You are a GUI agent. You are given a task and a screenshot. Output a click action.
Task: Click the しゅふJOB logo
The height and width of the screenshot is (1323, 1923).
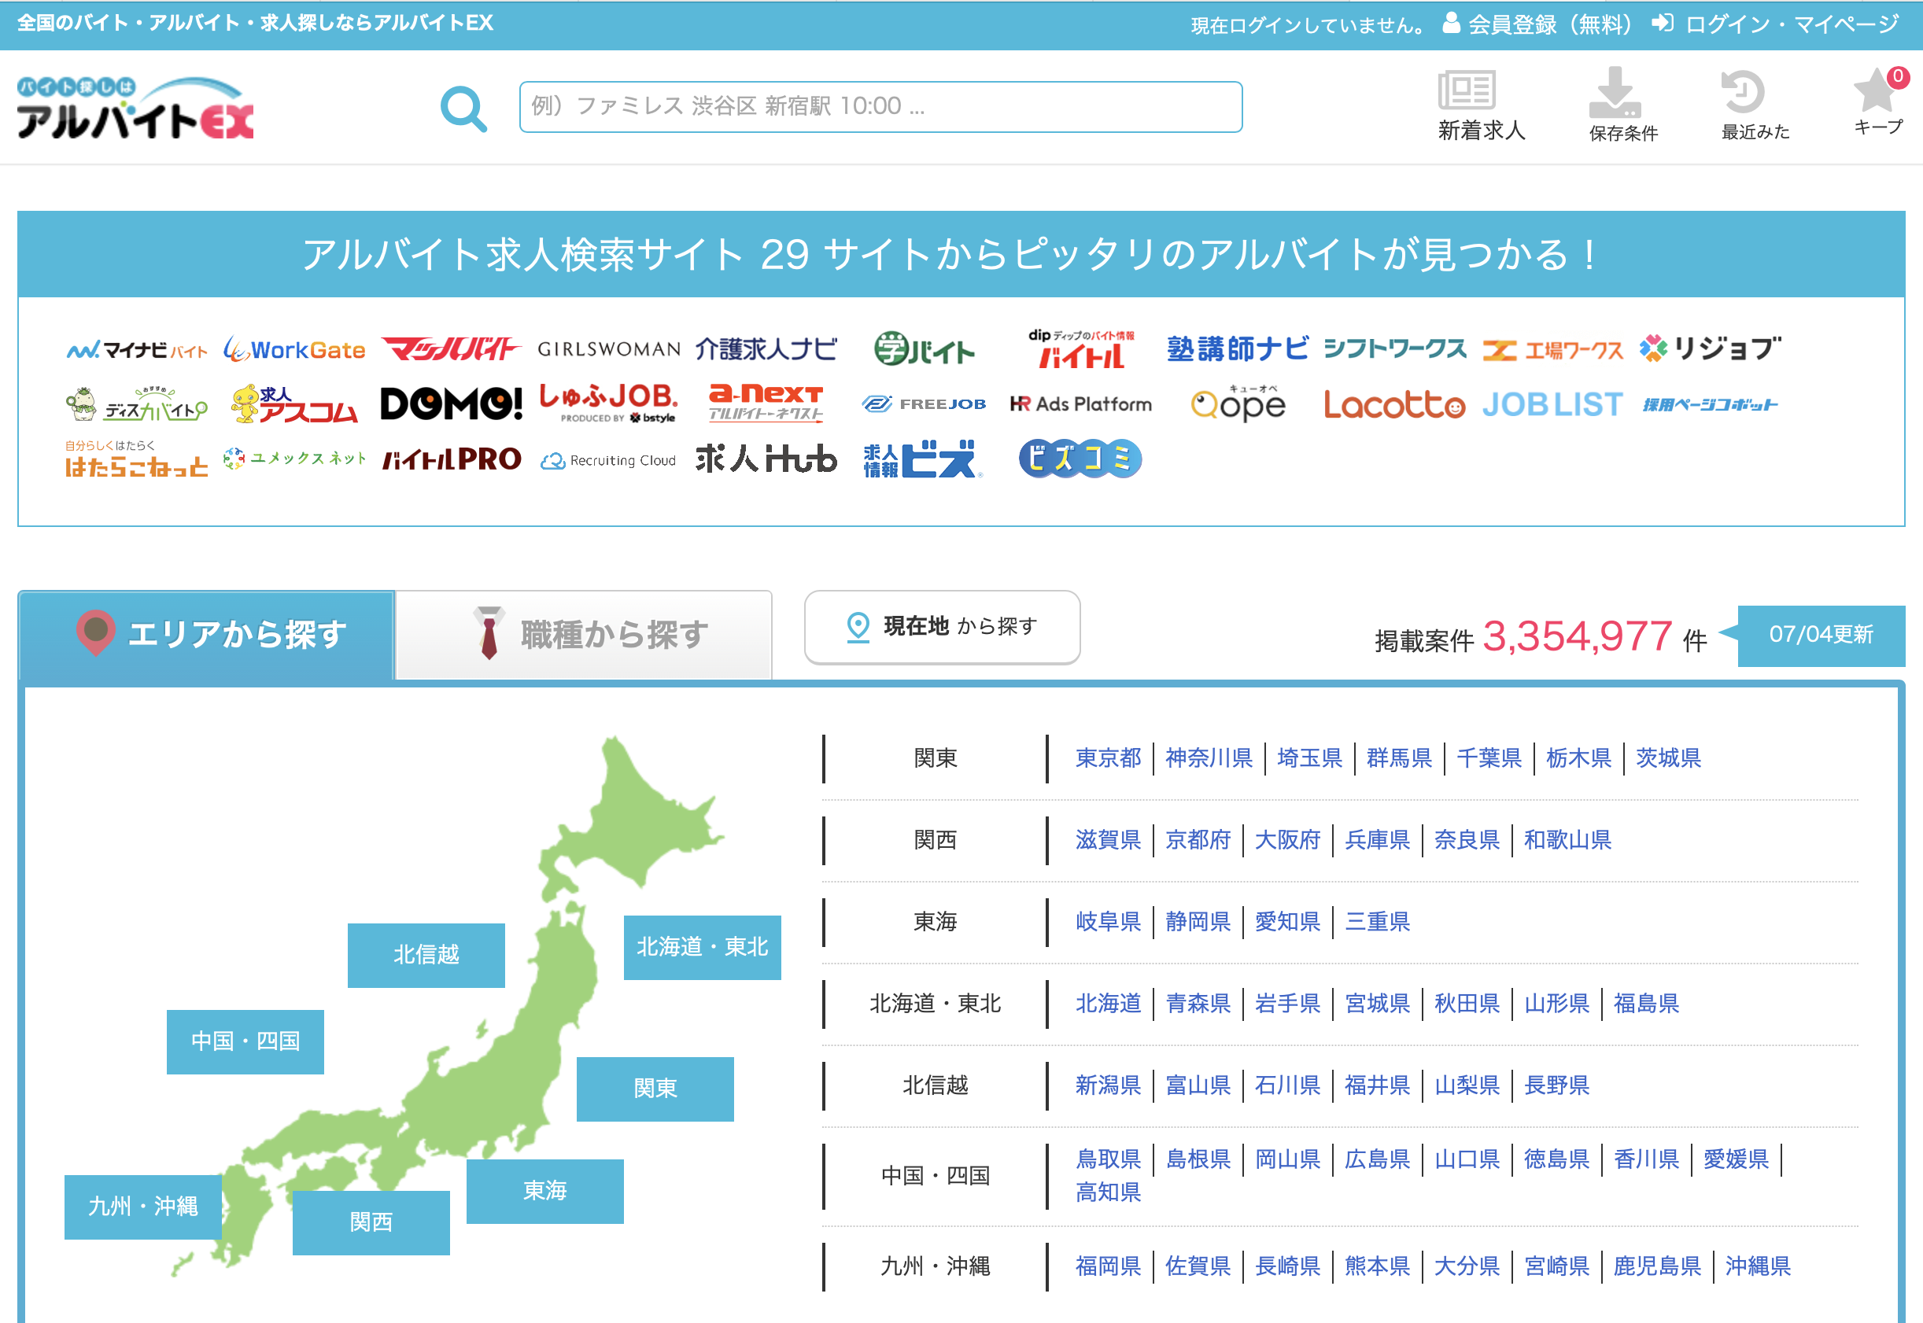[x=609, y=404]
